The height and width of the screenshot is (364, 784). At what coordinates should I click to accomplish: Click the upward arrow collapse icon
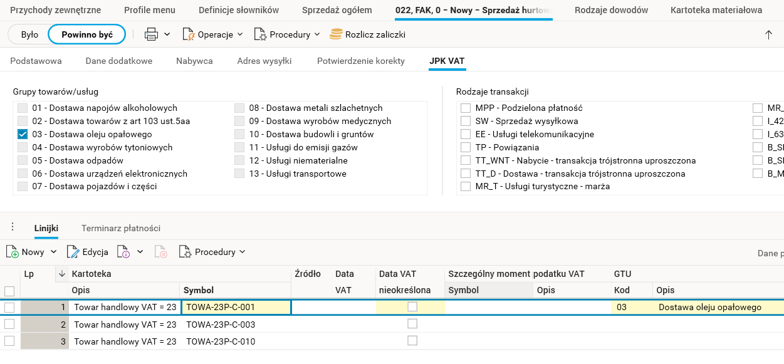click(768, 35)
